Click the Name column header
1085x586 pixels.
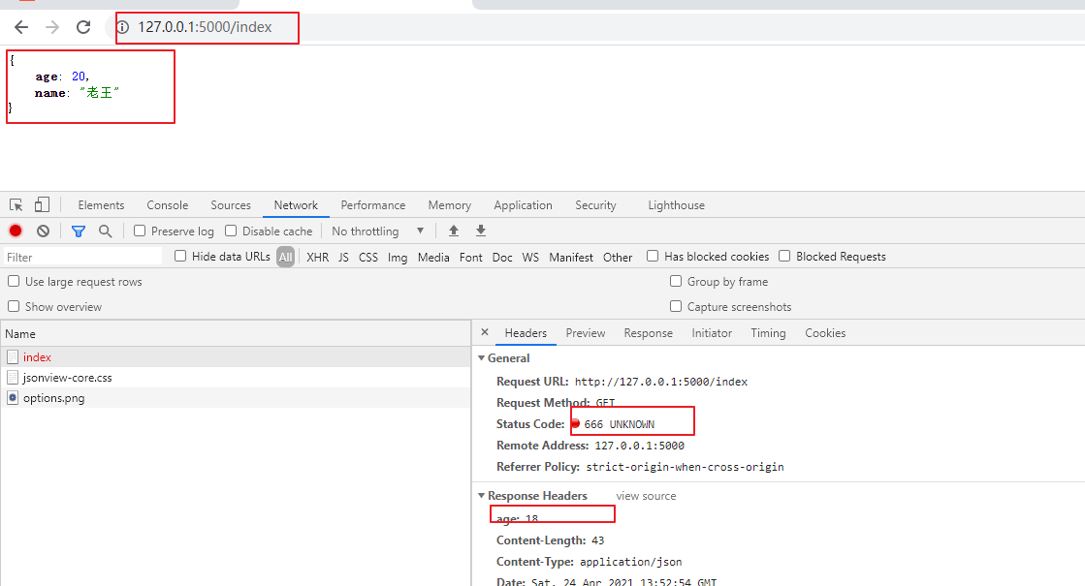tap(236, 334)
